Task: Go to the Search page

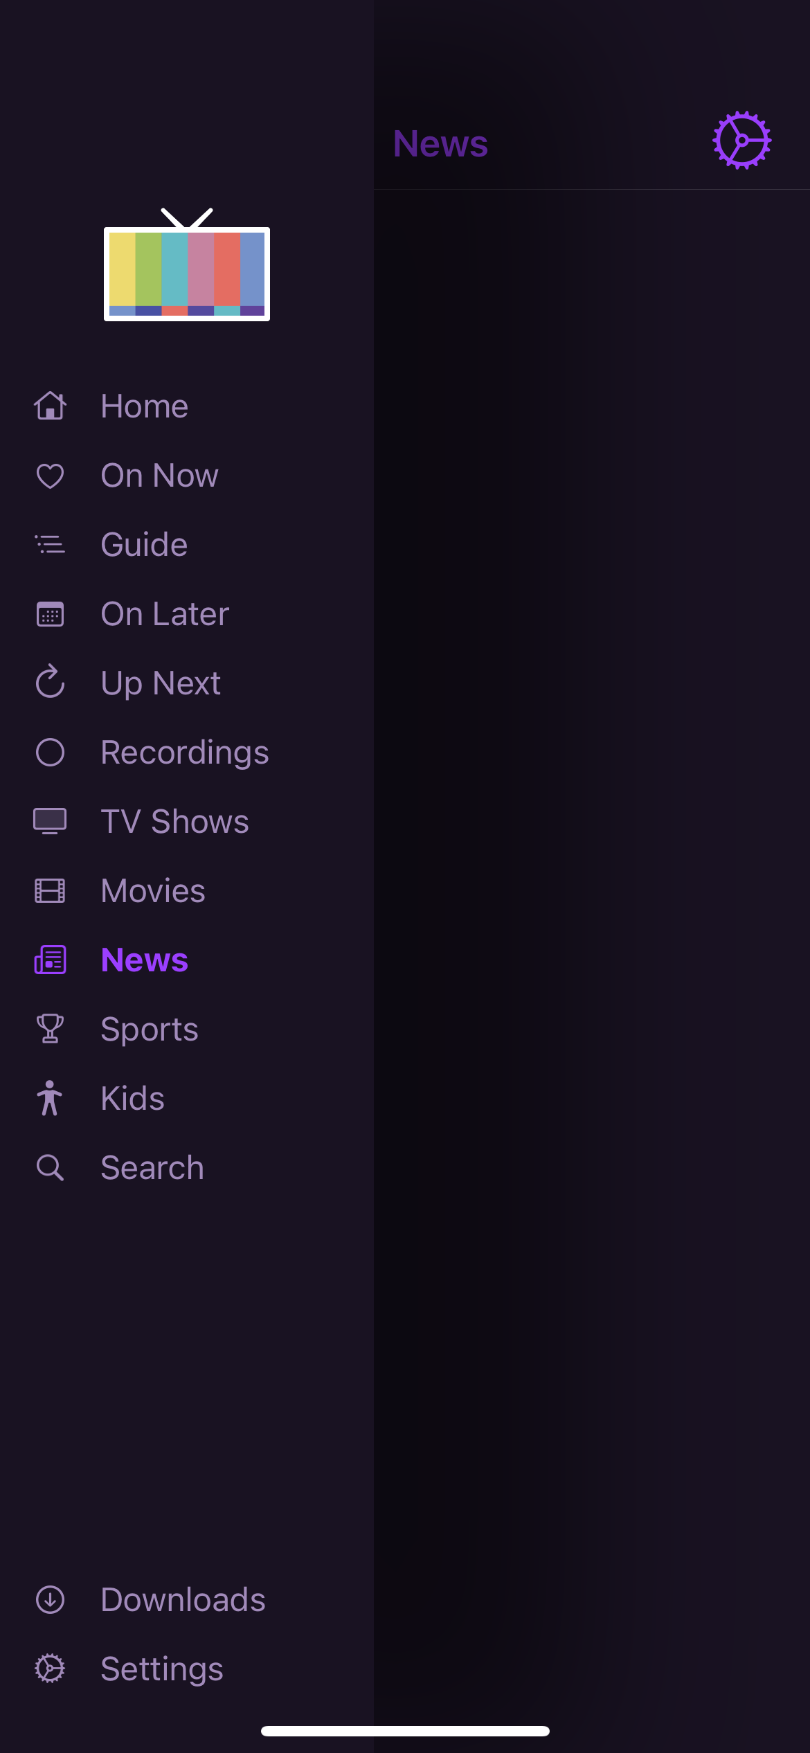Action: click(x=152, y=1168)
